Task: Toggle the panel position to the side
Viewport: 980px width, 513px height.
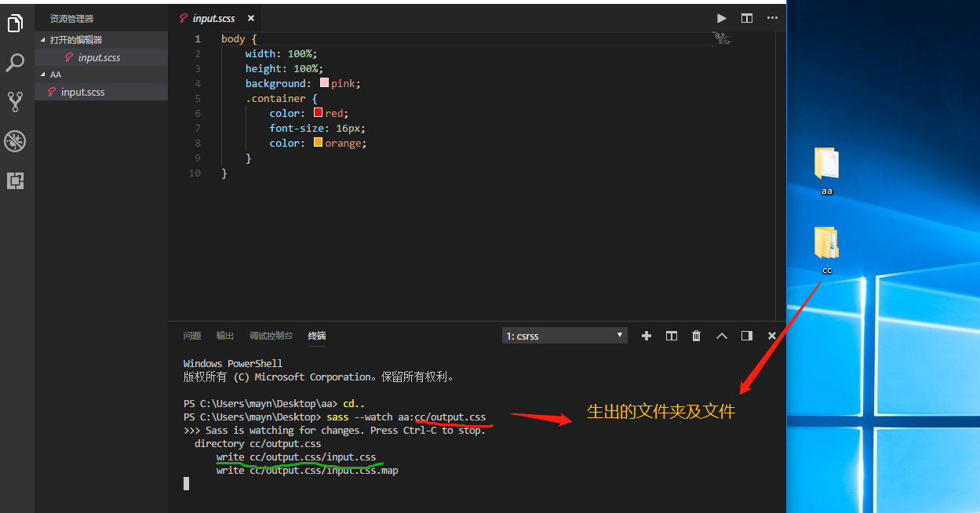Action: (x=747, y=336)
